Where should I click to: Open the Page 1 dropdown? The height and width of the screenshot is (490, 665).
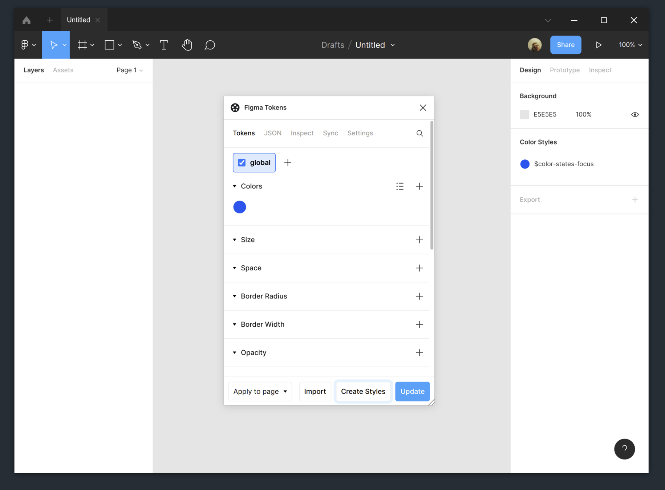[130, 70]
